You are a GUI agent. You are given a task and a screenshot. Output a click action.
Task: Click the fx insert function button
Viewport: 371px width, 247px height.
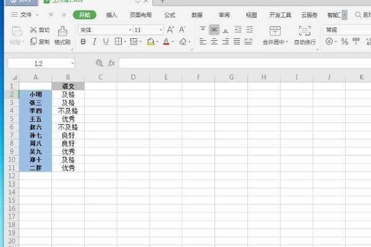[x=111, y=63]
